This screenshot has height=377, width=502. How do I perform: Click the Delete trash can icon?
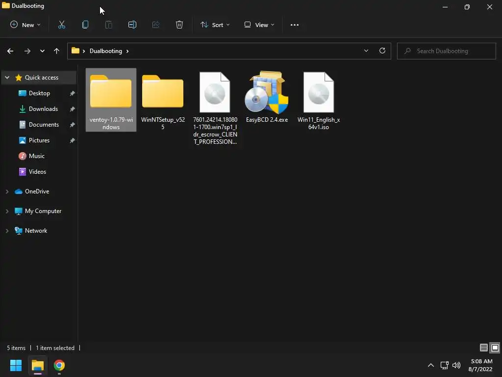point(179,25)
